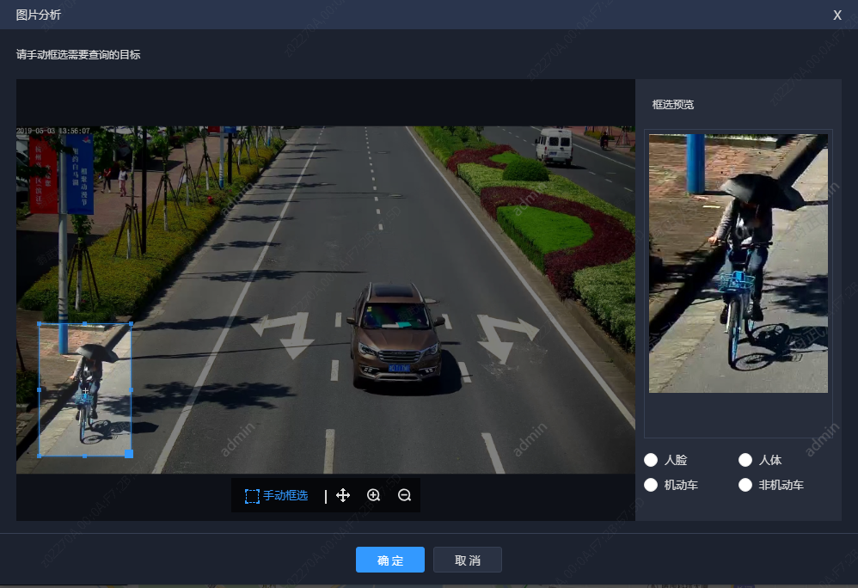Select the pan move arrows icon
The width and height of the screenshot is (858, 588).
tap(343, 495)
